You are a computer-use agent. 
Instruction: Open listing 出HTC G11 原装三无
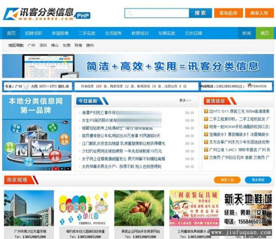point(239,111)
